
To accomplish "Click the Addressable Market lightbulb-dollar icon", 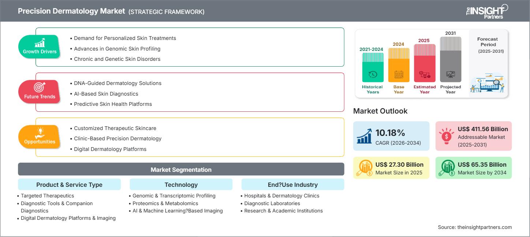I will coord(446,136).
